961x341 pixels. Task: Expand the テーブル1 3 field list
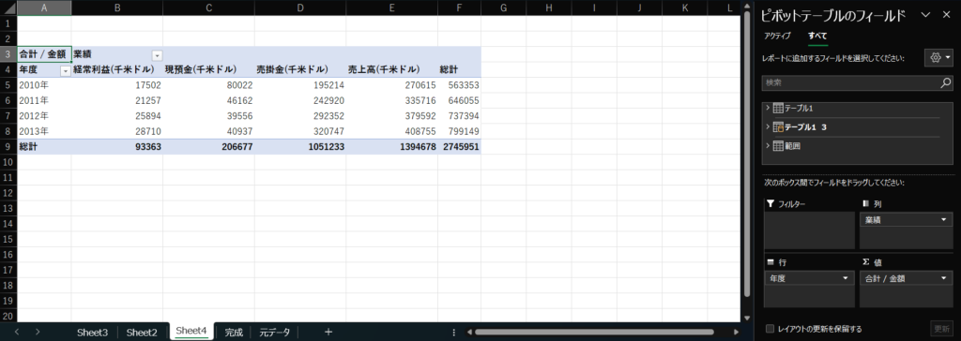768,127
